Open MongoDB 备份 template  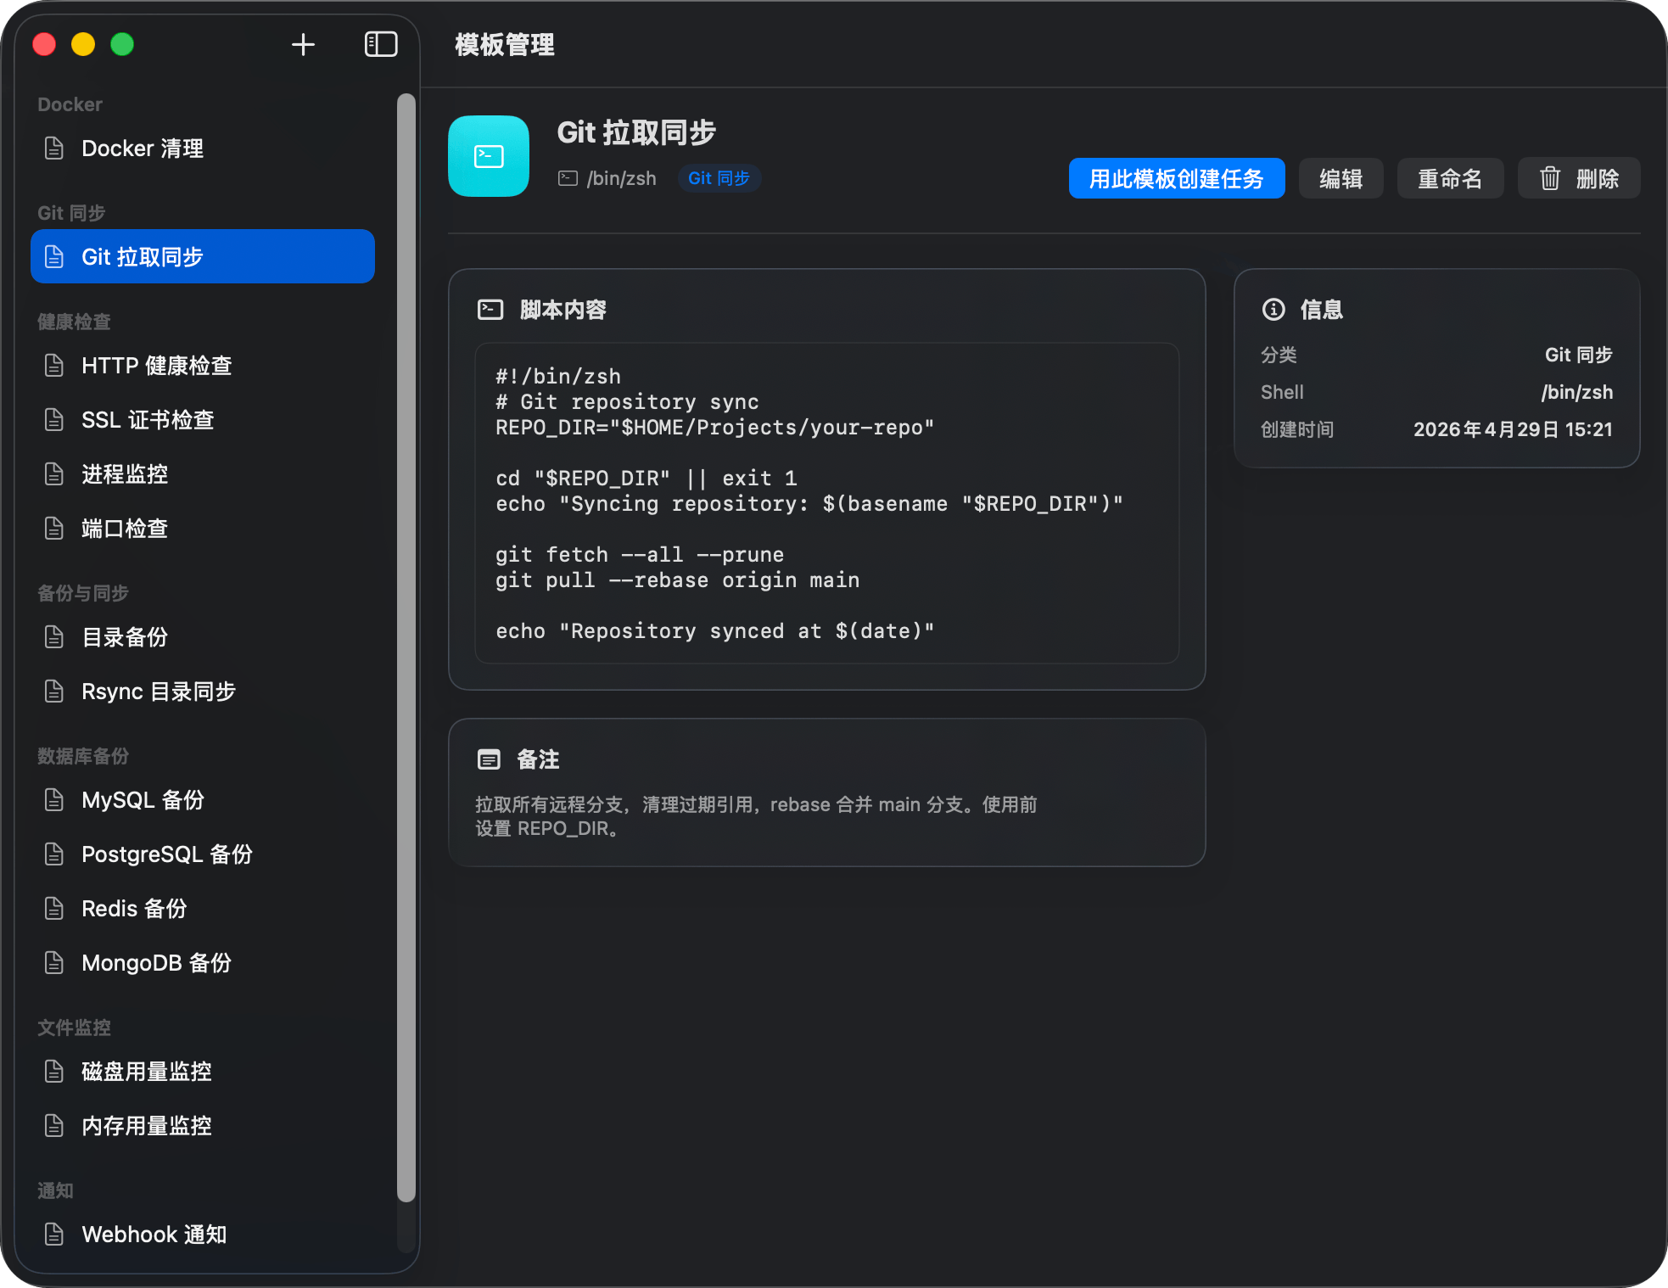[x=203, y=963]
